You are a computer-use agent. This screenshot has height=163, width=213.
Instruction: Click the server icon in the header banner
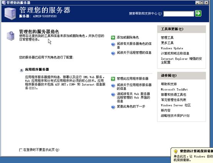click(x=10, y=13)
